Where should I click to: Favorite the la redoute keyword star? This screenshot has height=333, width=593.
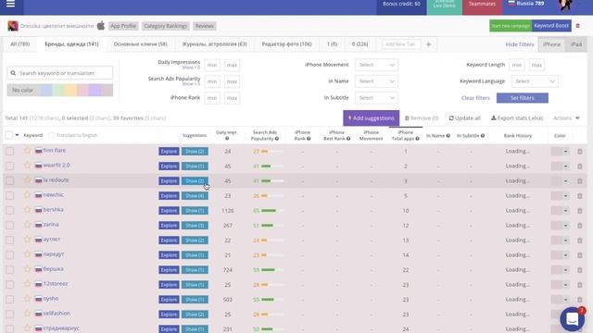(x=27, y=180)
